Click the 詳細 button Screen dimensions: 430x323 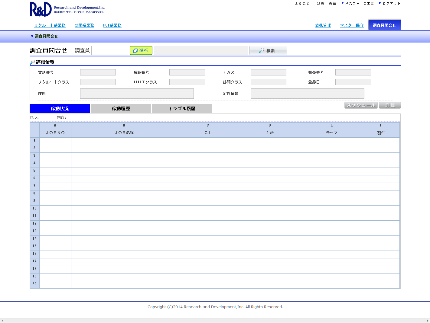tap(390, 105)
